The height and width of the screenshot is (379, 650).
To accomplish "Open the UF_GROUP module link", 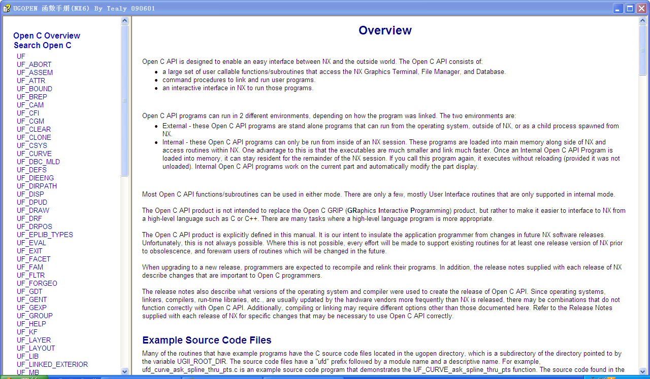I will 35,316.
